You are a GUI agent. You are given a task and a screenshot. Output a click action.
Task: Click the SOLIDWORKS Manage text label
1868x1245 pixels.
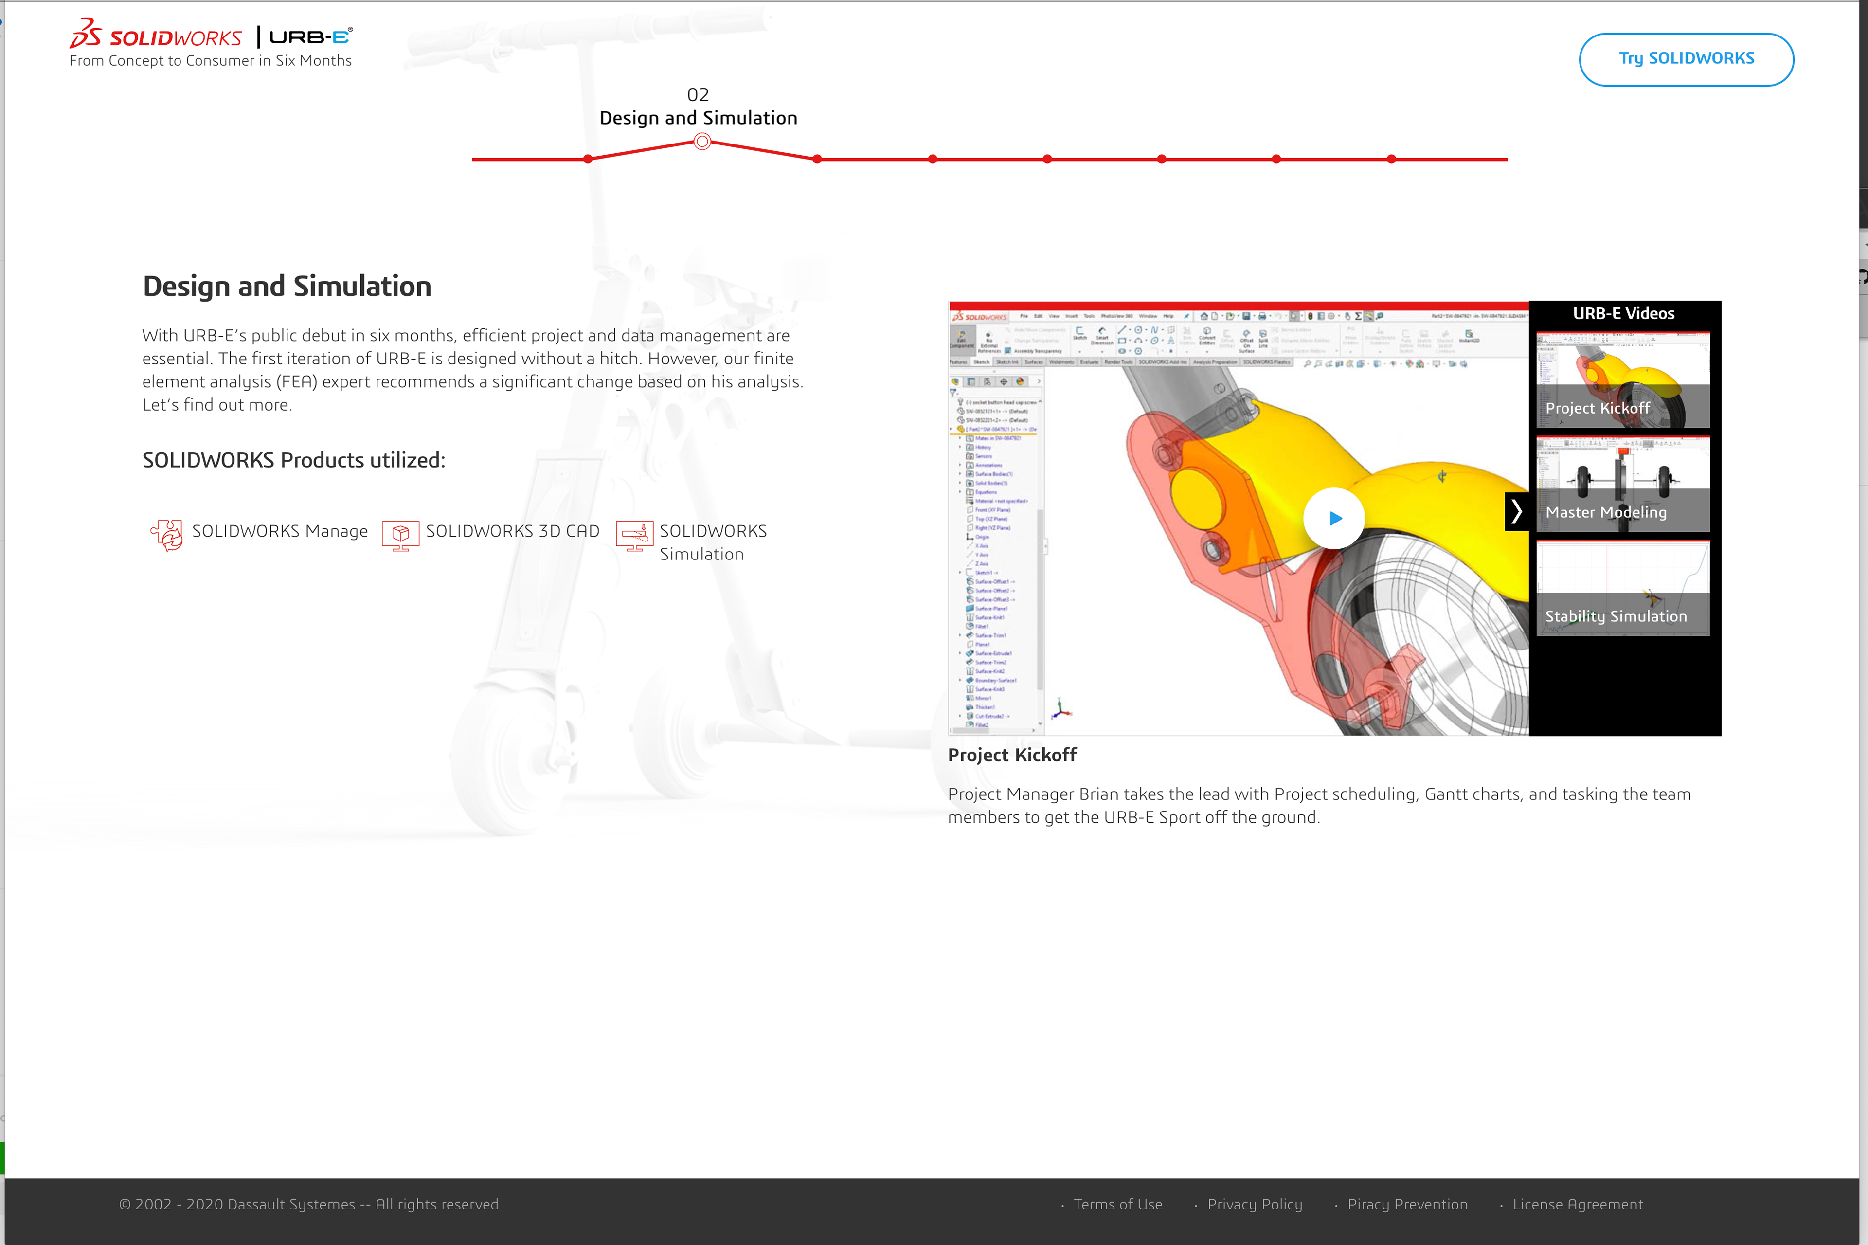280,531
